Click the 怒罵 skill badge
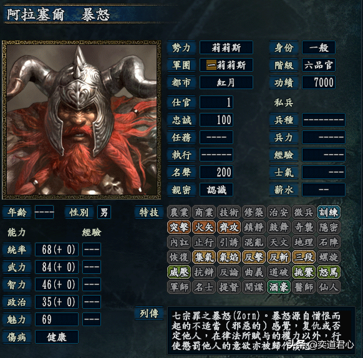 point(329,273)
